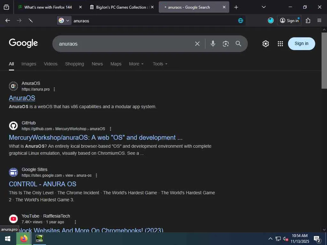Select the Videos search tab
Image resolution: width=327 pixels, height=245 pixels.
point(51,64)
